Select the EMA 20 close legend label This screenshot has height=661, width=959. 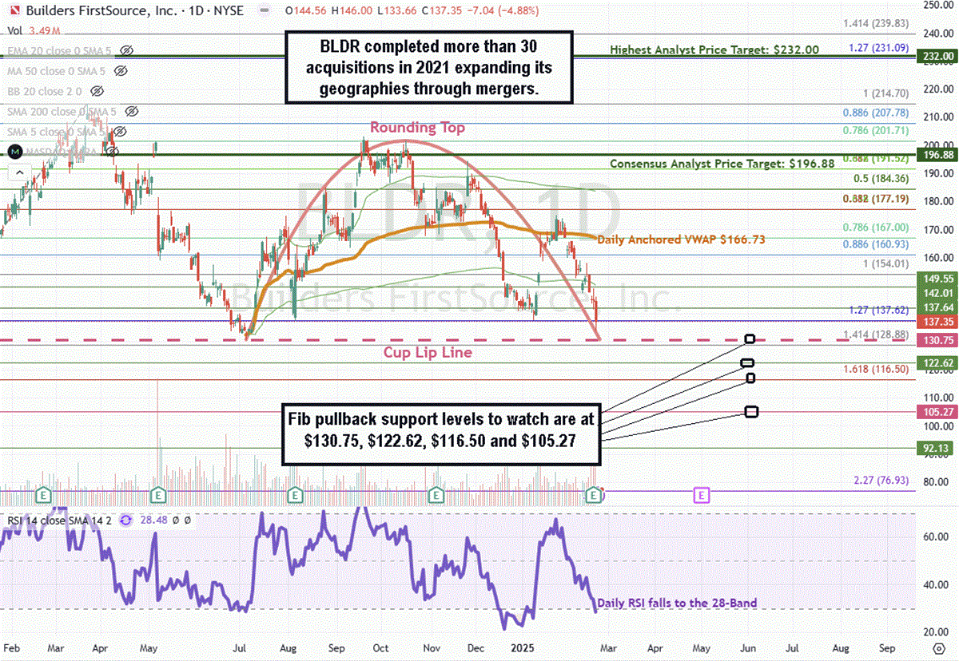(58, 50)
